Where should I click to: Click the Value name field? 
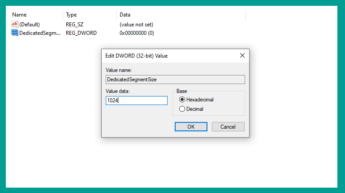(175, 80)
